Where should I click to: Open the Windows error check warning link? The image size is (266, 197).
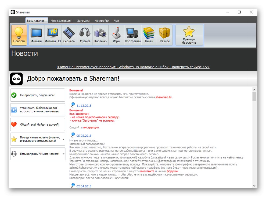[133, 67]
